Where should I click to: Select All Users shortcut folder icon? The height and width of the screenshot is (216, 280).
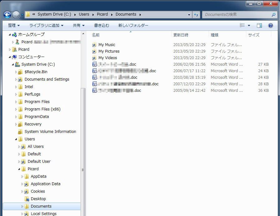[23, 147]
